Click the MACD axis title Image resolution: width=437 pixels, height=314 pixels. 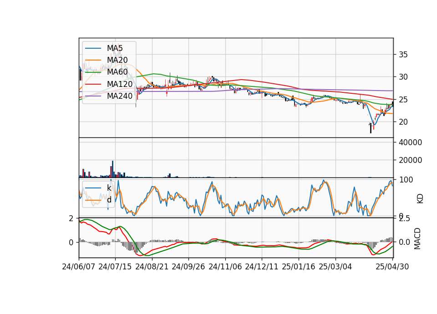tap(417, 238)
